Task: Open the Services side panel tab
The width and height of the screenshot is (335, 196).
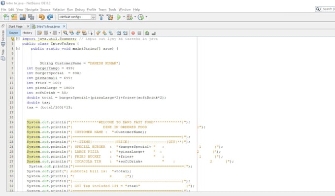Action: [3, 38]
